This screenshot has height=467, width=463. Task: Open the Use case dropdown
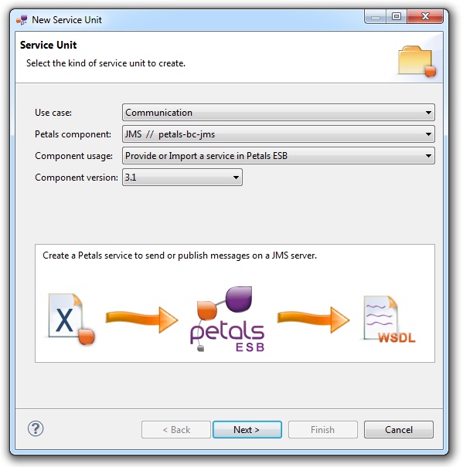(x=278, y=113)
